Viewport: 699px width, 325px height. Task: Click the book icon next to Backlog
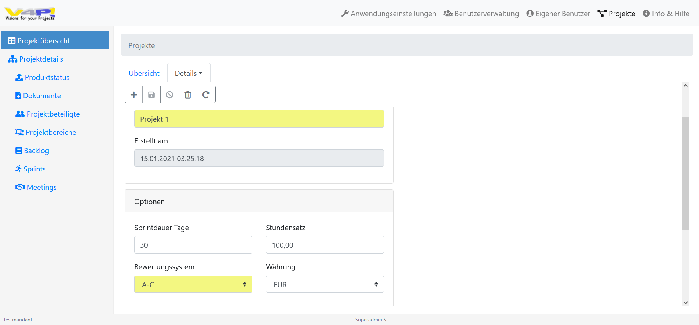click(19, 151)
